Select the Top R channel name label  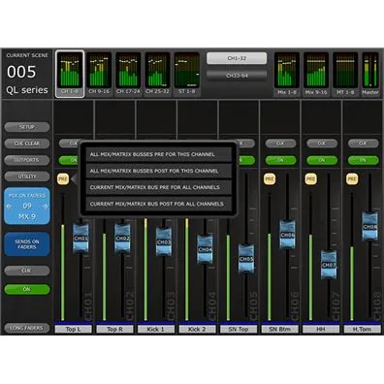114,330
